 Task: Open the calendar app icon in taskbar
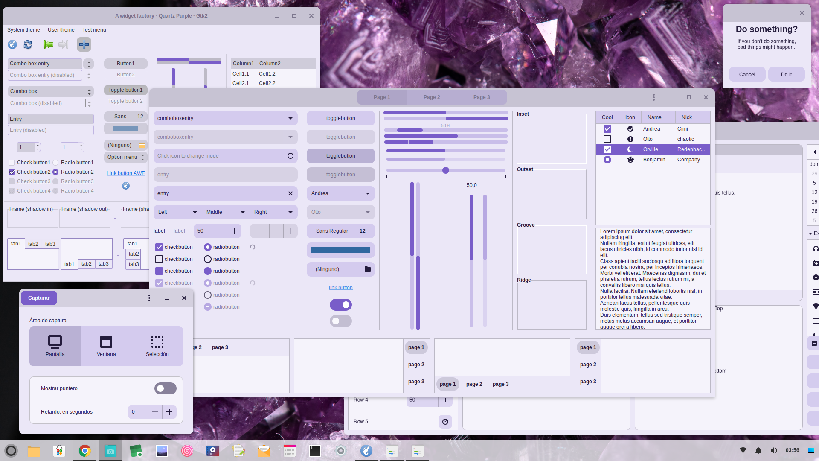pyautogui.click(x=290, y=451)
